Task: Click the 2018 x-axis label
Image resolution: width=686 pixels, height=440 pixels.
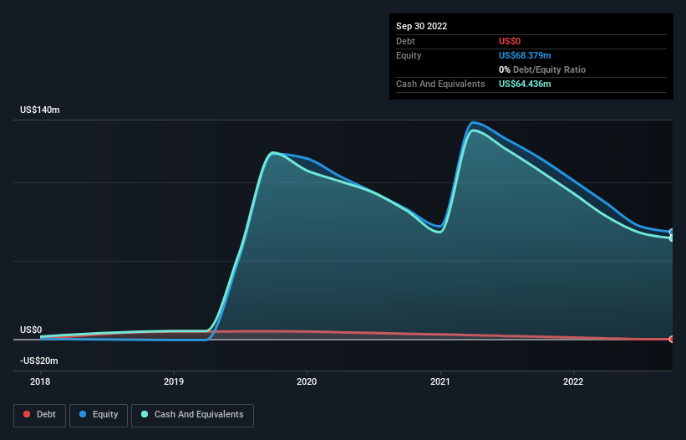Action: click(x=40, y=381)
